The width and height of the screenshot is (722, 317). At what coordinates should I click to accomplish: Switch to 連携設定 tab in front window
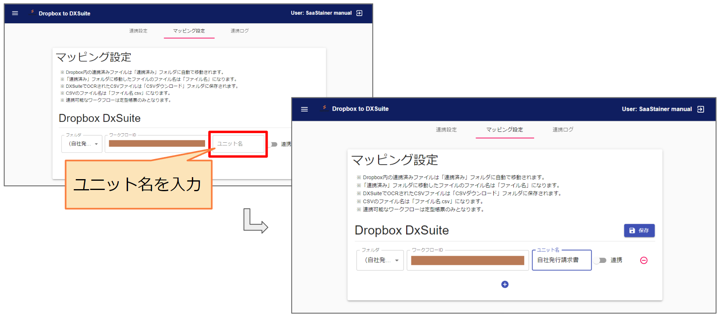[x=446, y=130]
